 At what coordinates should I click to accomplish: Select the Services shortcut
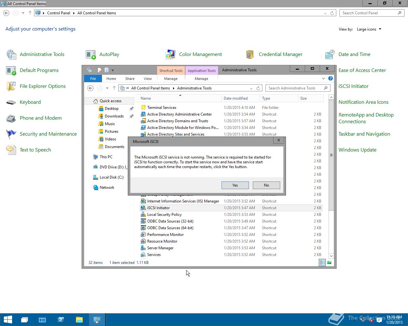click(231, 255)
